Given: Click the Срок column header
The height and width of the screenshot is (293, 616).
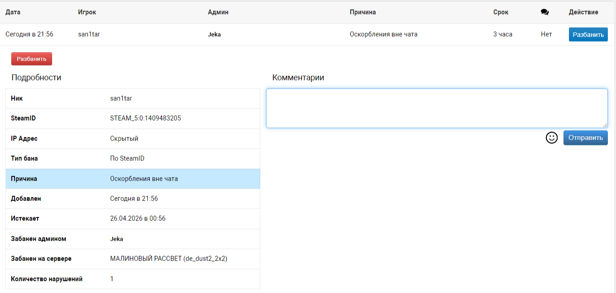Looking at the screenshot, I should (x=501, y=12).
